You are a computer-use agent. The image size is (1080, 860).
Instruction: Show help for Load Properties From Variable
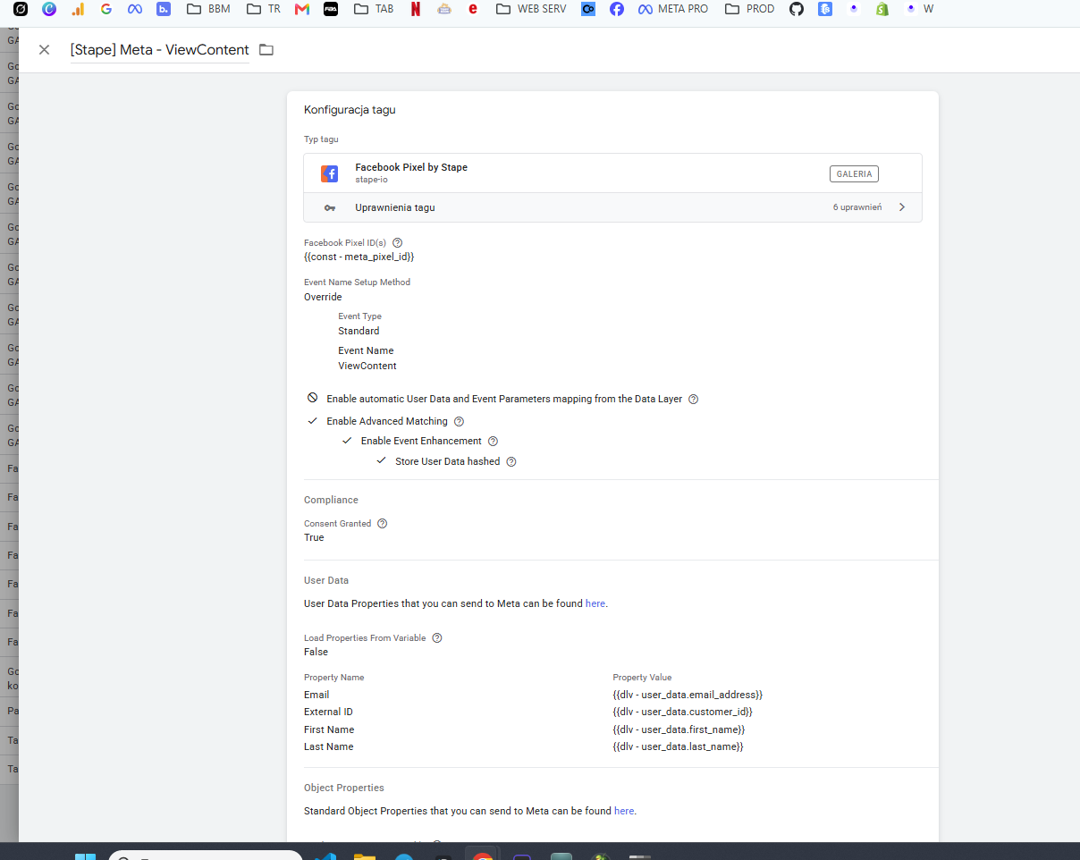pos(437,638)
